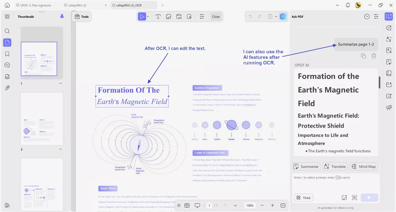Click the Summarize page 1-2 suggestion

[356, 44]
